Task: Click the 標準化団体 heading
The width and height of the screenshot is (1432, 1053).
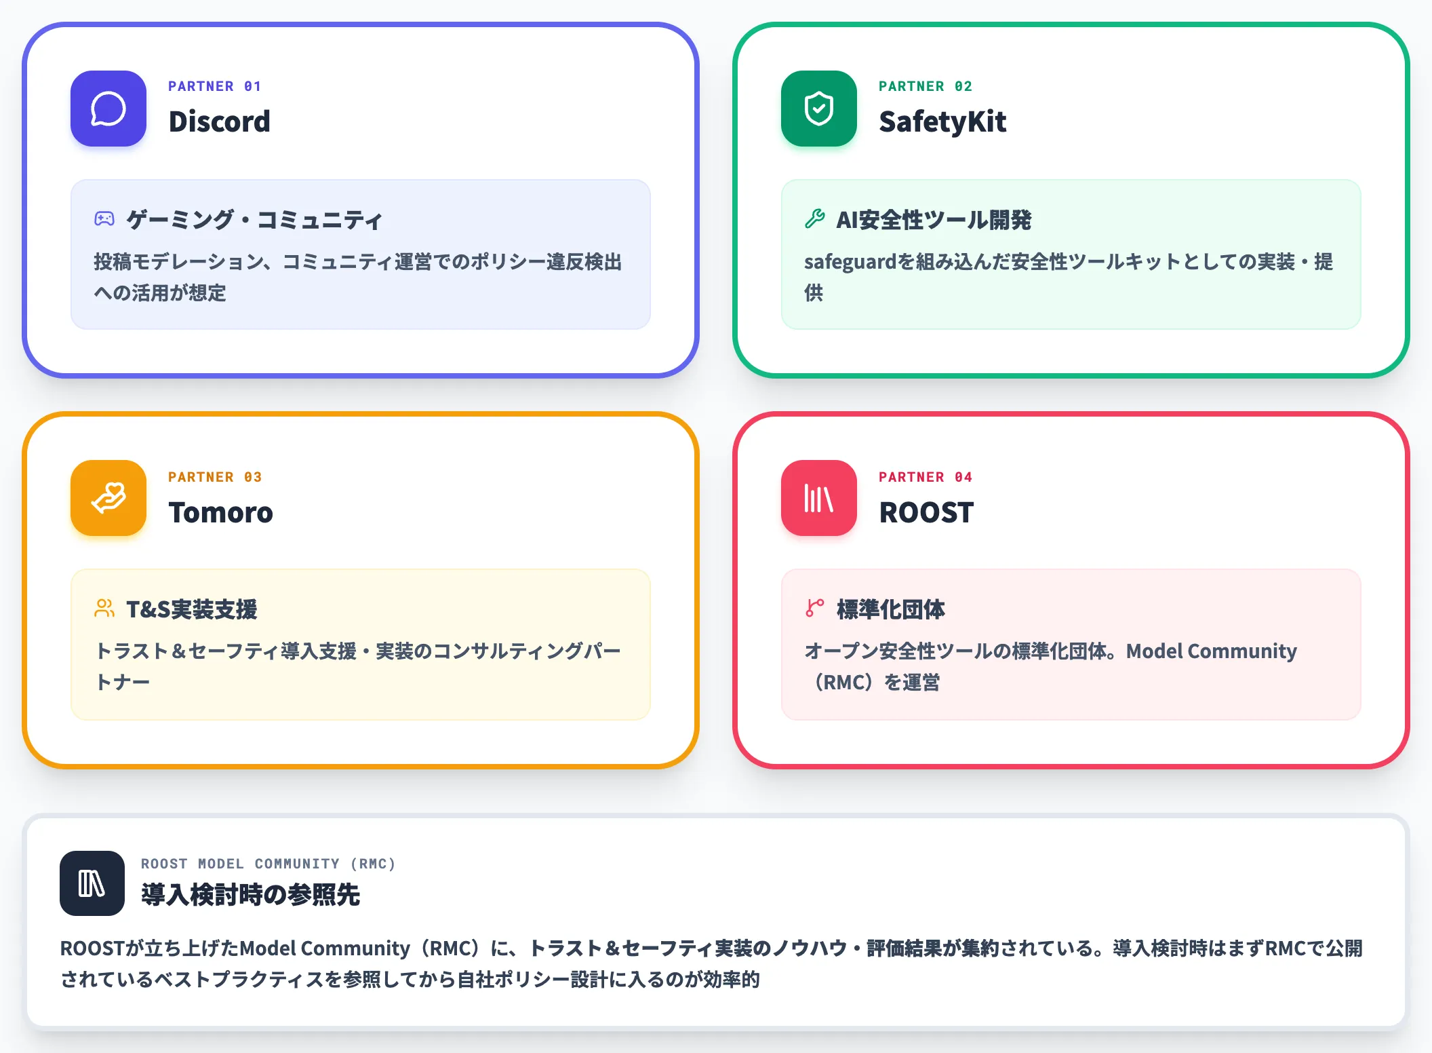Action: [890, 609]
